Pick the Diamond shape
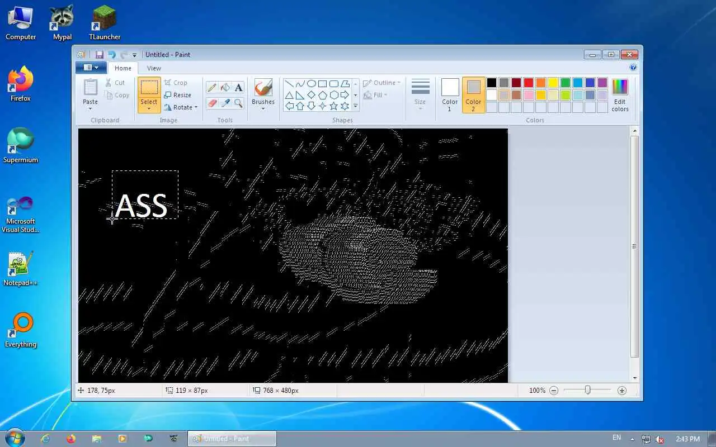The height and width of the screenshot is (447, 716). coord(312,95)
